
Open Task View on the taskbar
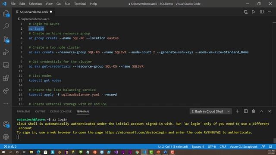click(24, 152)
